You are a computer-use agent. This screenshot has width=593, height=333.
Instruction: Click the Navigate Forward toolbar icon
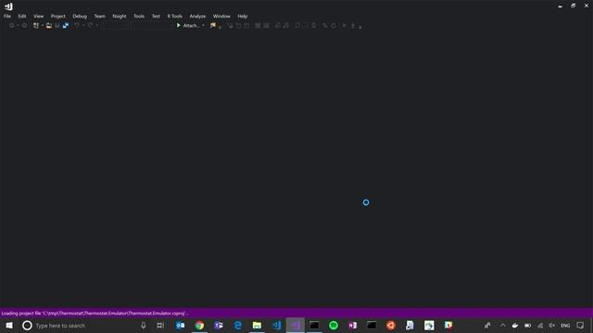[x=25, y=26]
